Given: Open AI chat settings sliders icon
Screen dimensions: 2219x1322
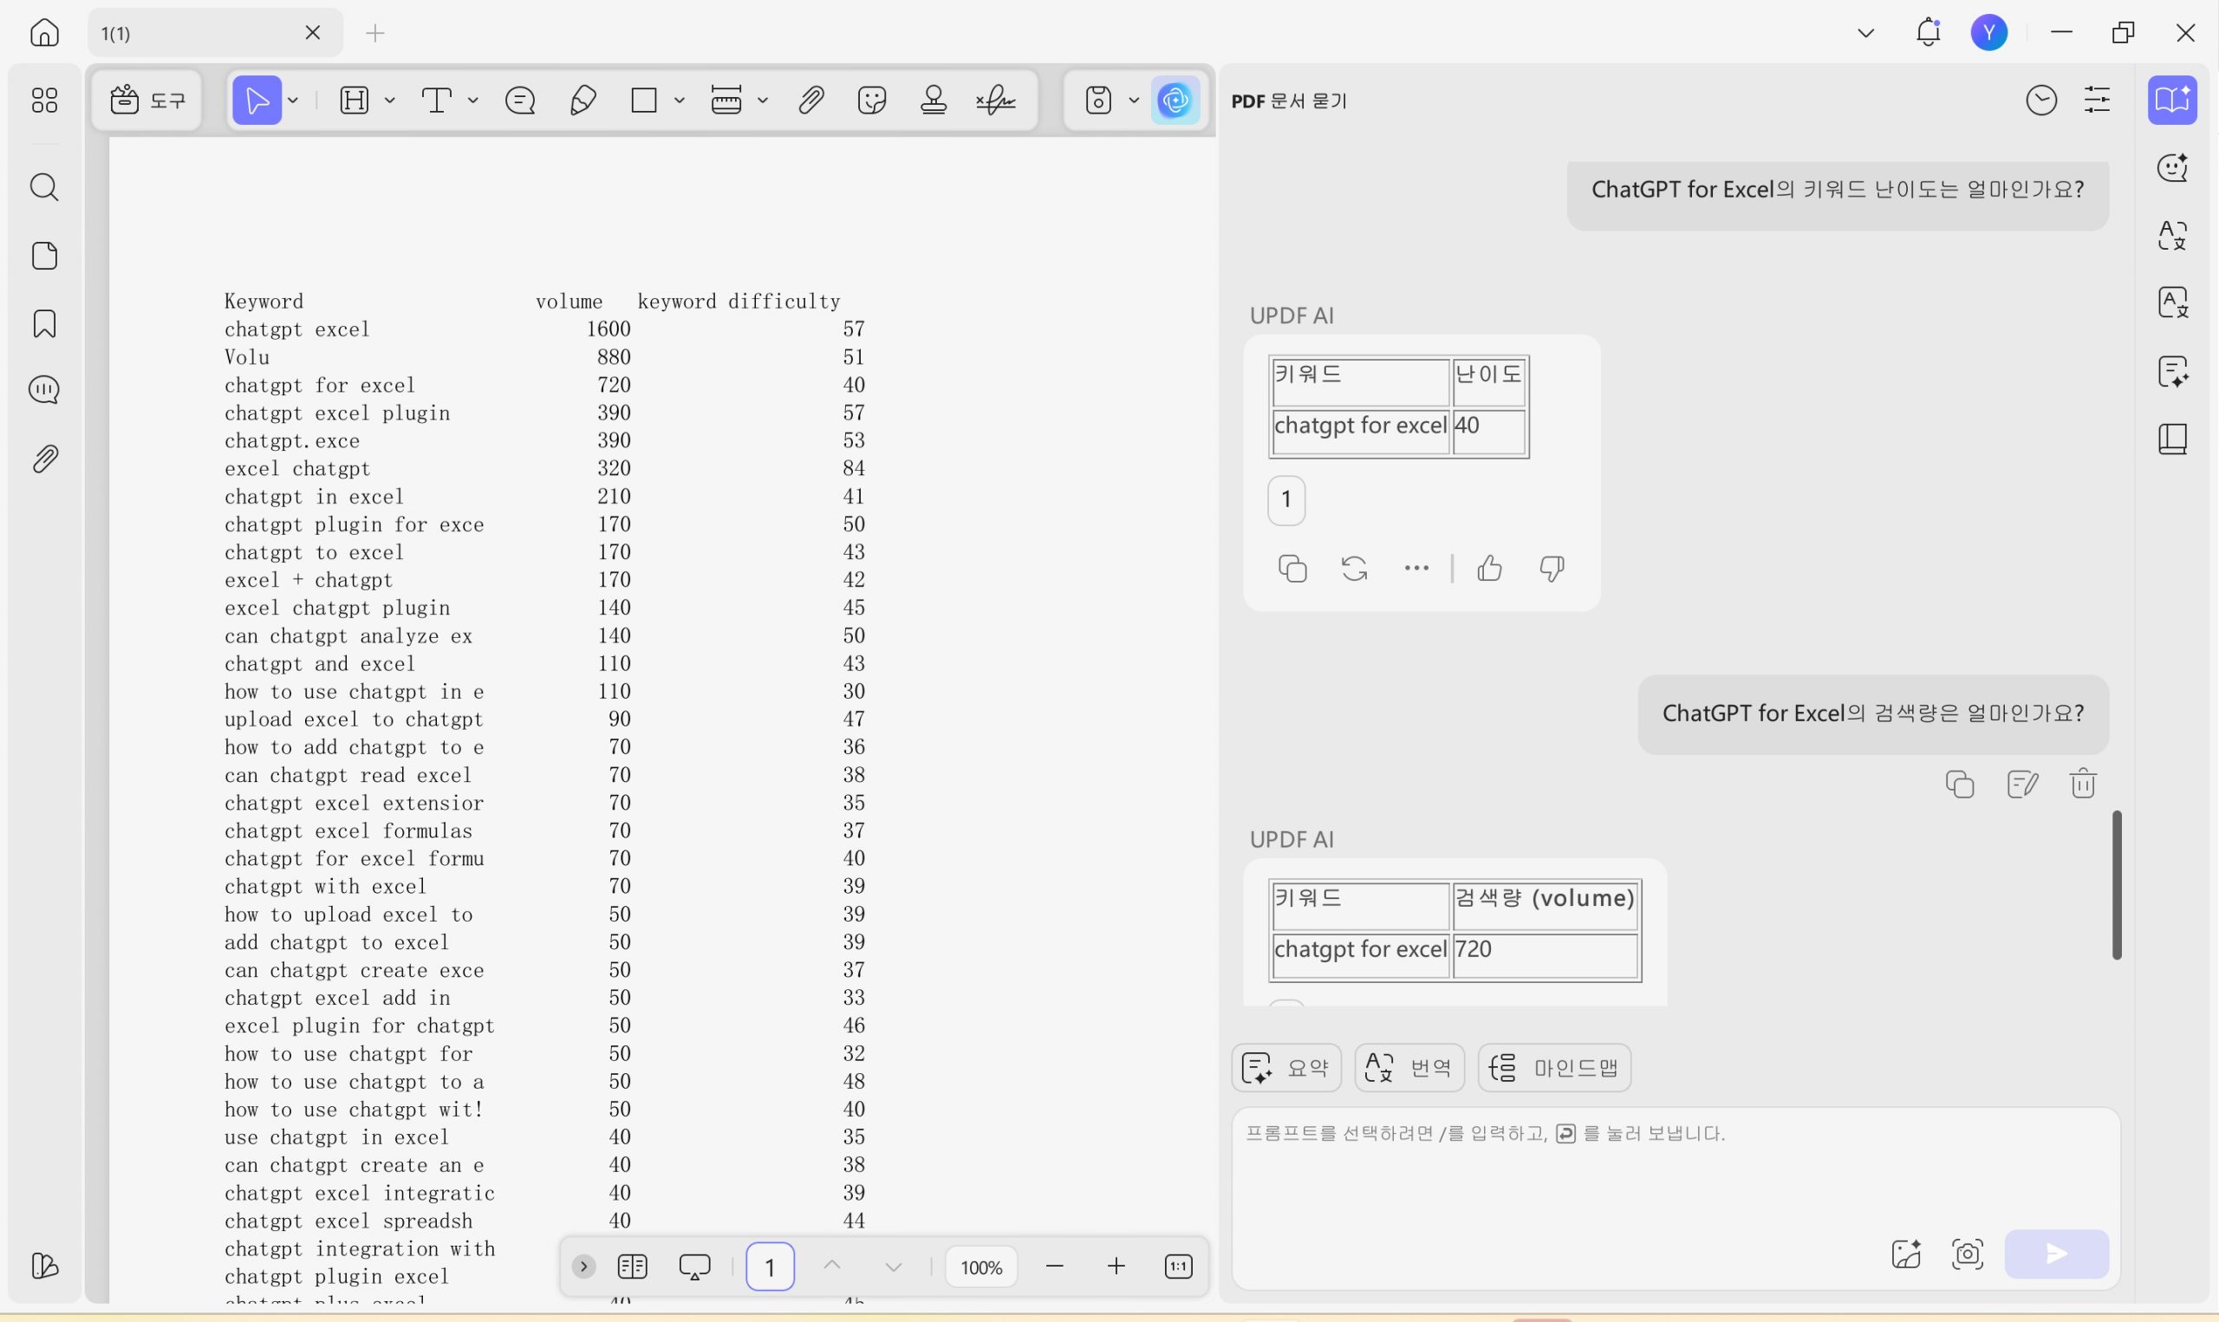Looking at the screenshot, I should click(x=2097, y=100).
